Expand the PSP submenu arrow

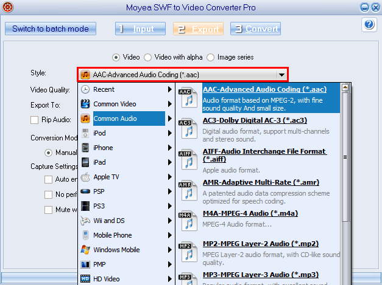(170, 191)
